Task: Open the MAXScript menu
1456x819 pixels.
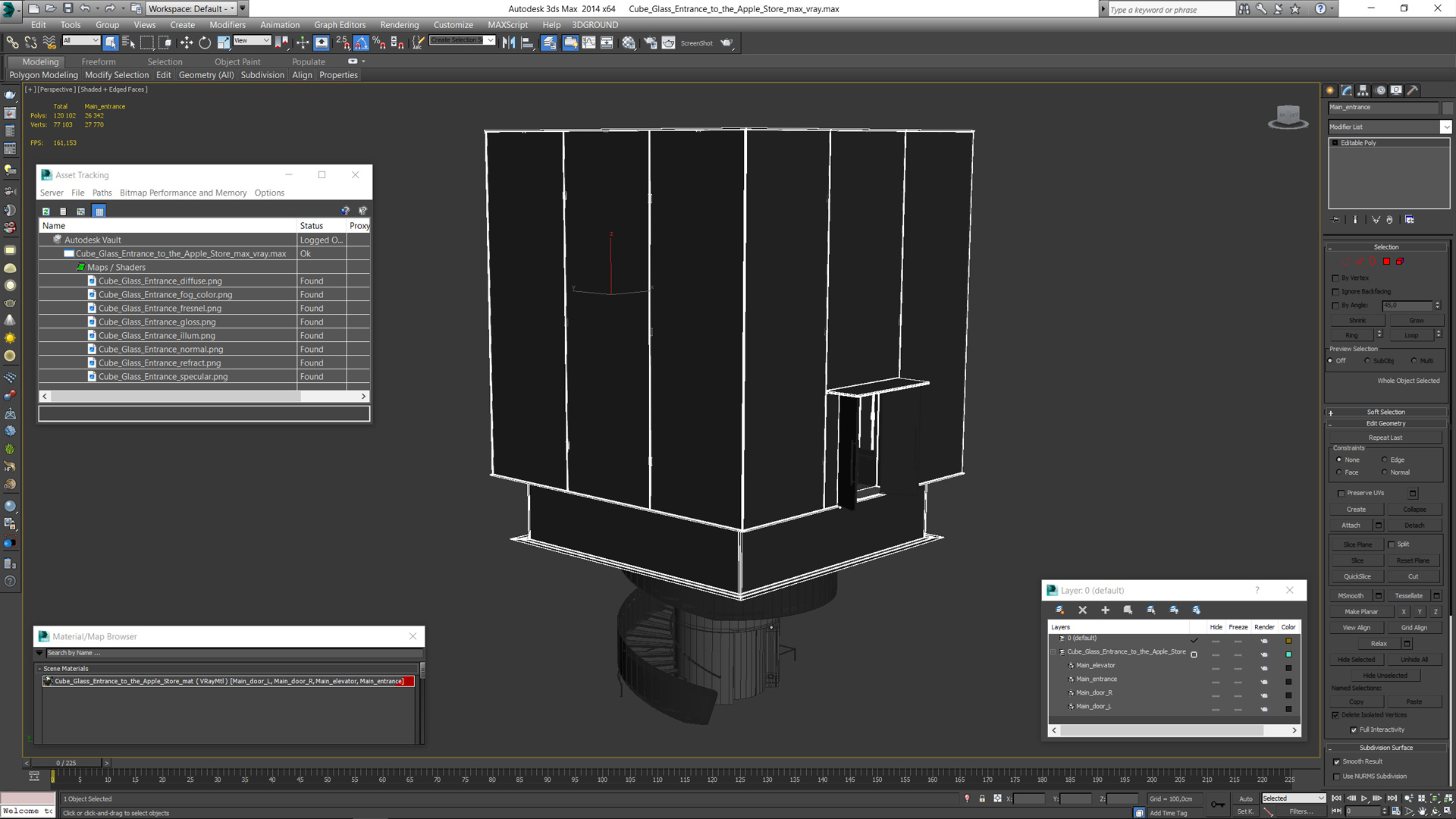Action: tap(507, 25)
